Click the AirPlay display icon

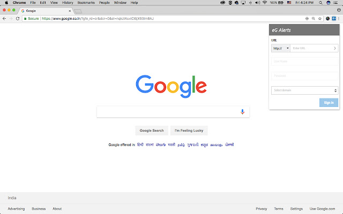[x=243, y=3]
